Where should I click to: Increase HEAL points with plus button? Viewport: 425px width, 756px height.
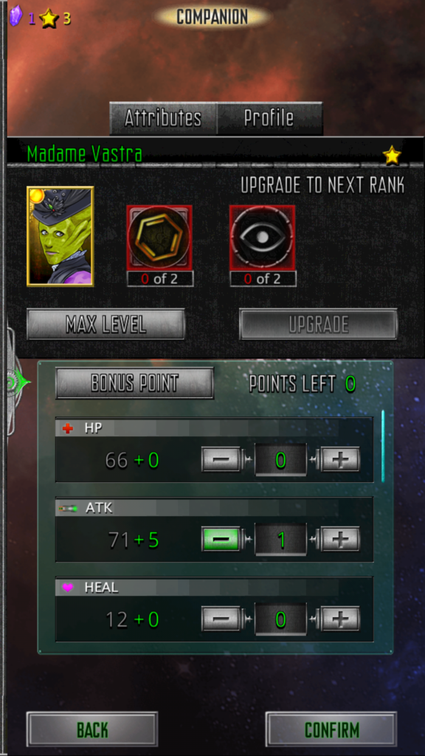[341, 619]
